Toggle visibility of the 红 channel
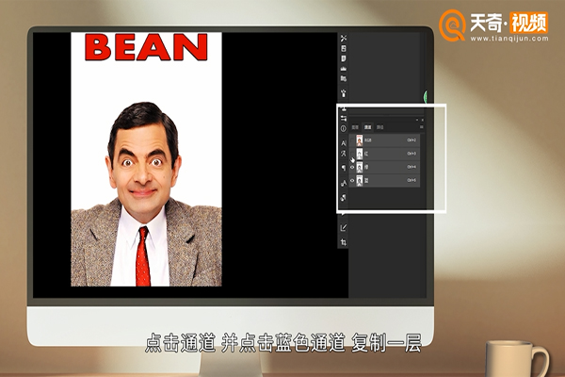The width and height of the screenshot is (565, 377). pos(352,154)
